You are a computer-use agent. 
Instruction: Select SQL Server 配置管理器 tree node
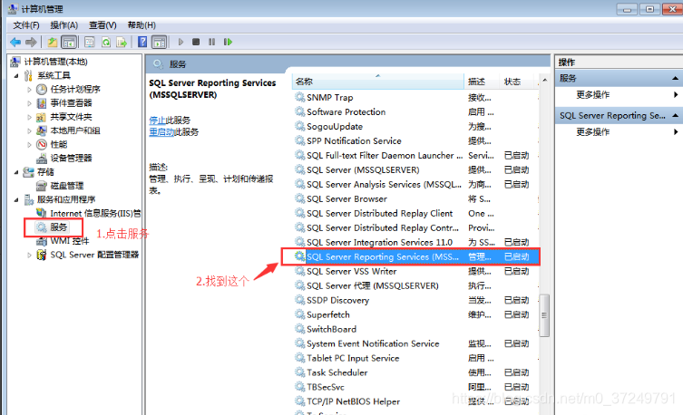pyautogui.click(x=94, y=255)
